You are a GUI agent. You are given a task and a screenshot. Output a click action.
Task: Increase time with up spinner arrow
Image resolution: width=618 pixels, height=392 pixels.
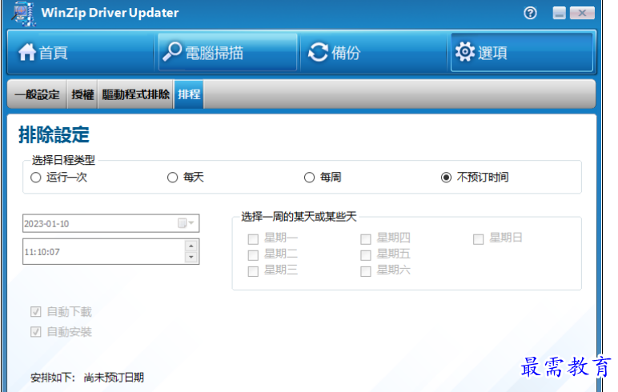click(191, 246)
